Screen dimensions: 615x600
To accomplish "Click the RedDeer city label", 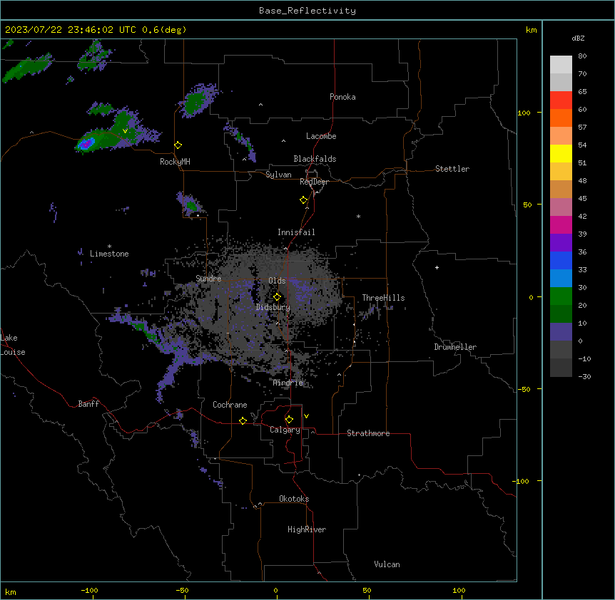I will click(314, 182).
